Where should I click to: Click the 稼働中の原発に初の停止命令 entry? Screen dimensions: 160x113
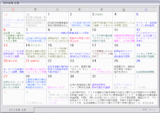pos(80,40)
